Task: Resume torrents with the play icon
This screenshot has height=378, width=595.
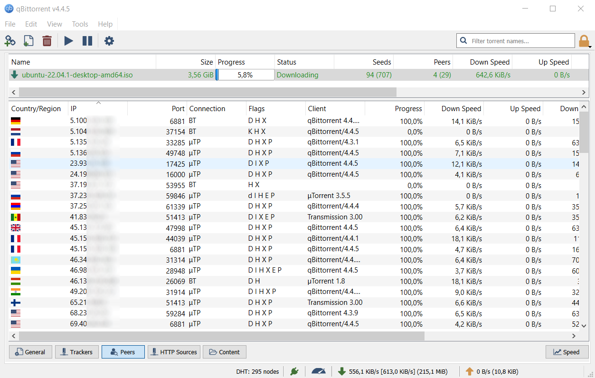Action: pyautogui.click(x=69, y=41)
